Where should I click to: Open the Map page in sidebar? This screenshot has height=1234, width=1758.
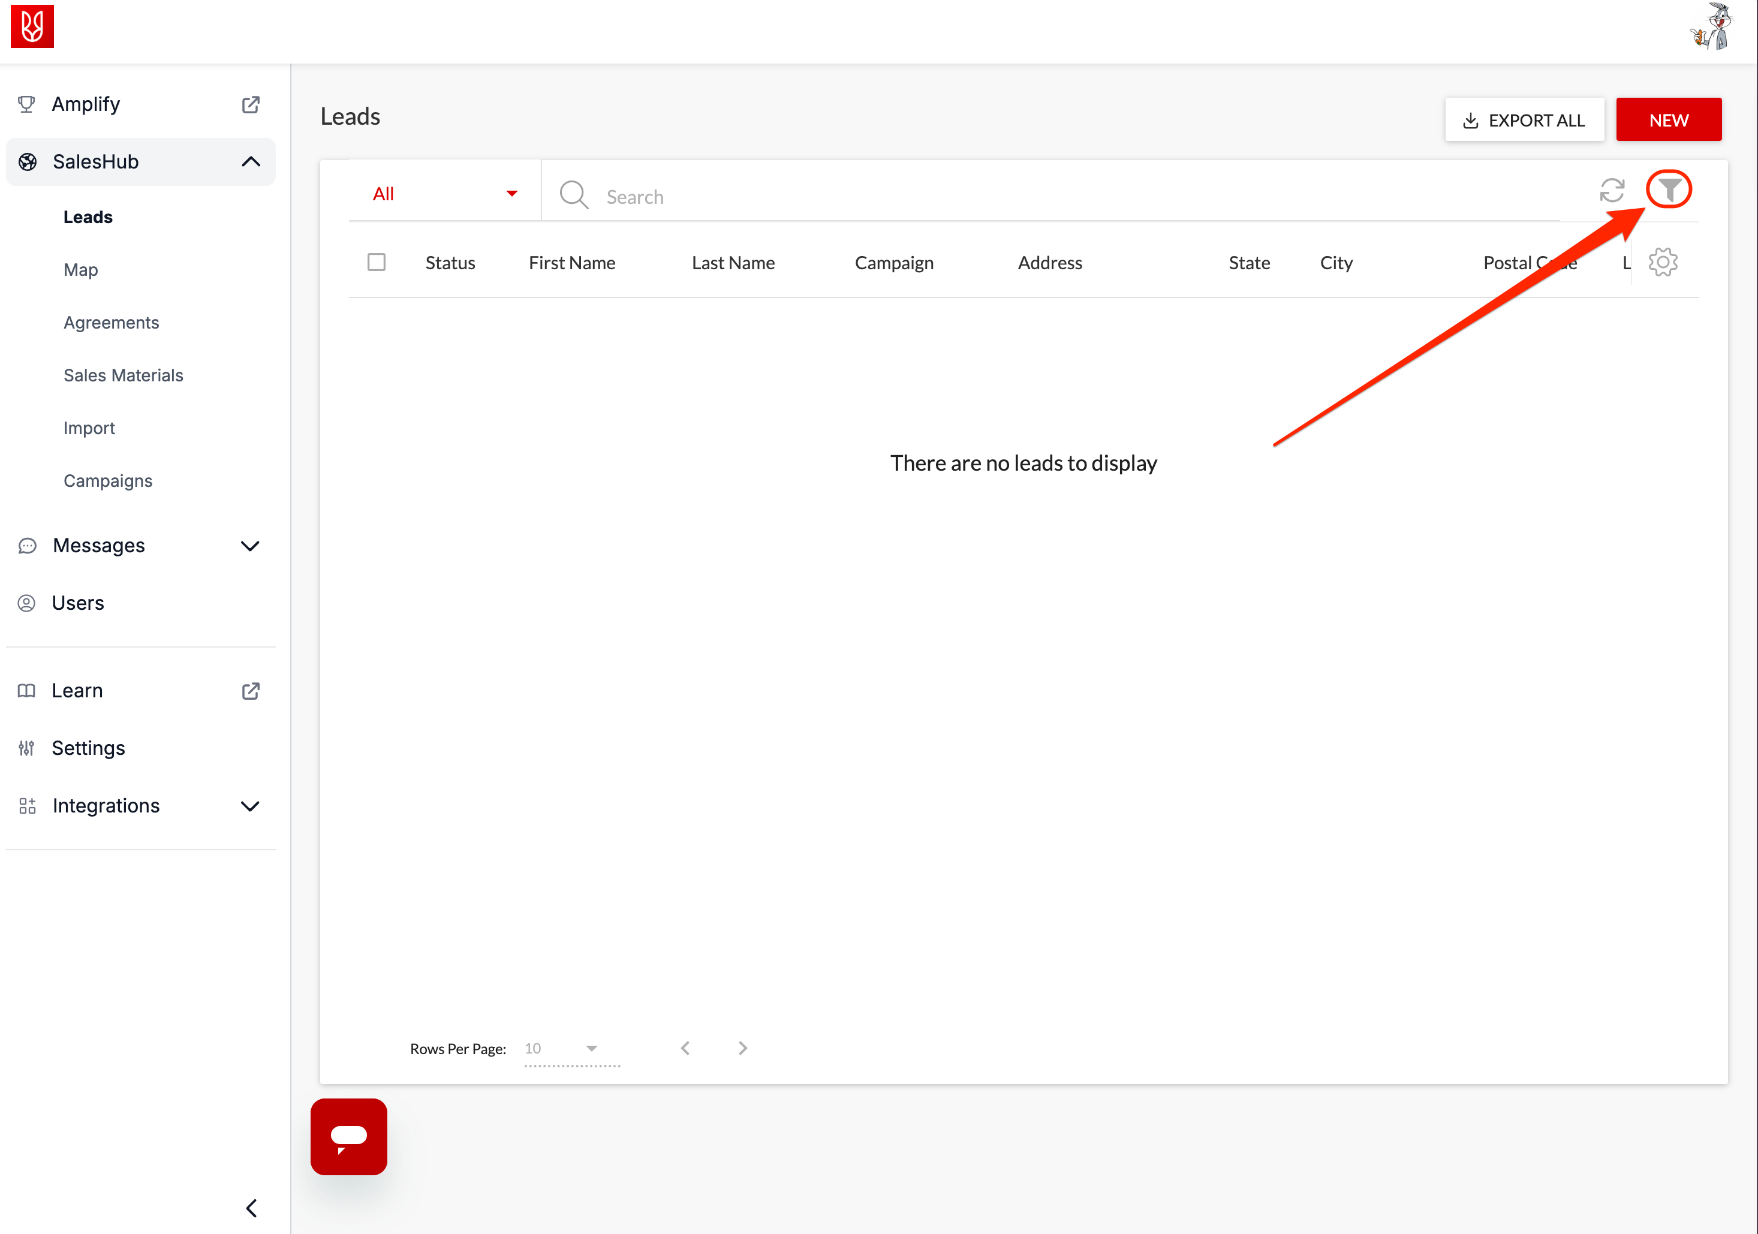[x=80, y=269]
